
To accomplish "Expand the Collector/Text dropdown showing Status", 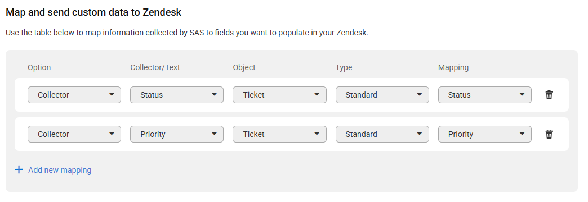I will [x=177, y=95].
